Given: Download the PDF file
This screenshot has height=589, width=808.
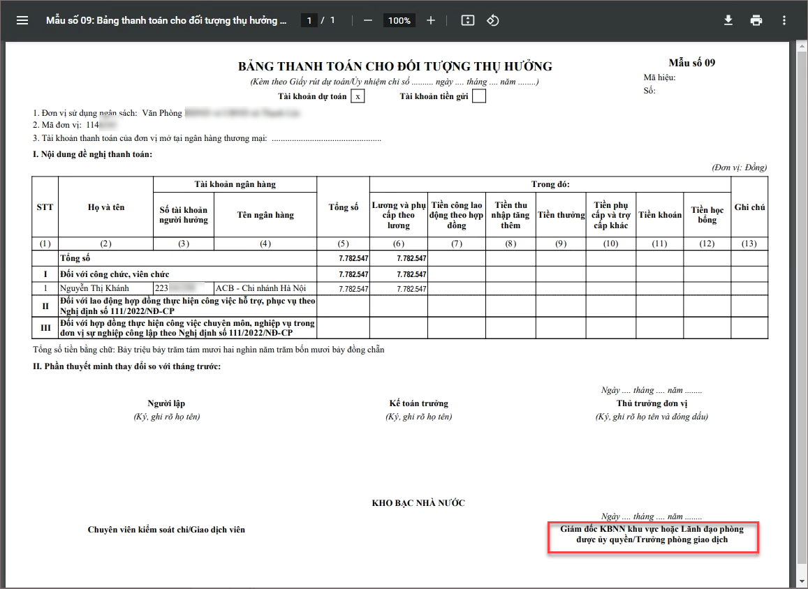Looking at the screenshot, I should coord(728,20).
